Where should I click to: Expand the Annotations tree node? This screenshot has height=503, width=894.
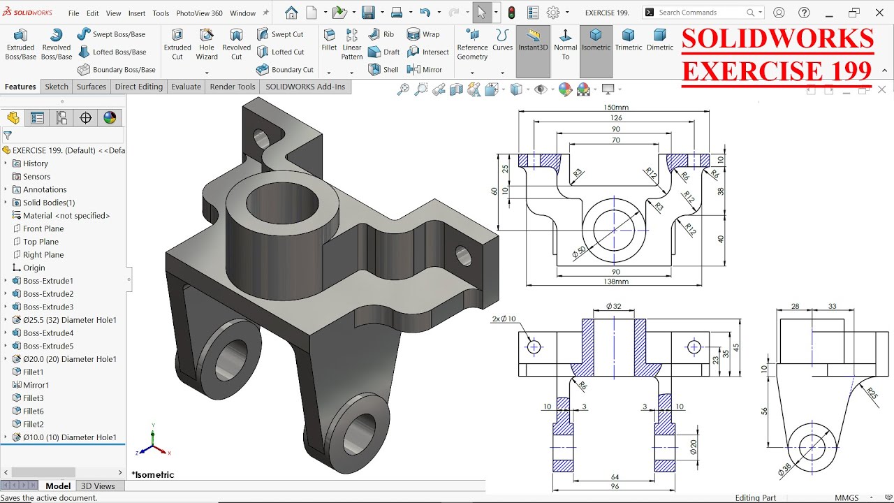click(x=6, y=189)
